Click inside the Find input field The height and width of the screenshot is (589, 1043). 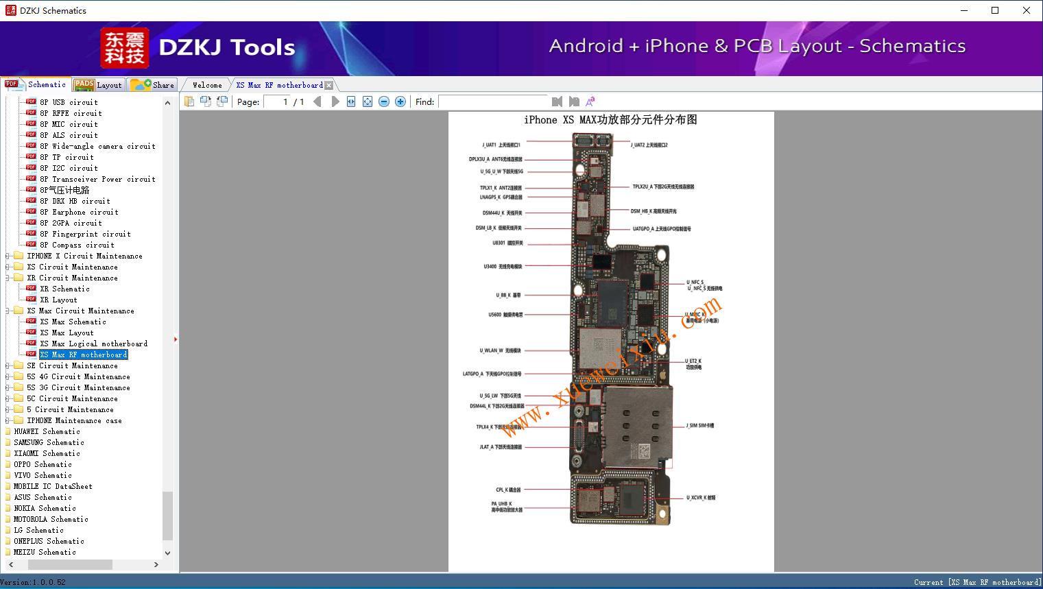[x=494, y=101]
